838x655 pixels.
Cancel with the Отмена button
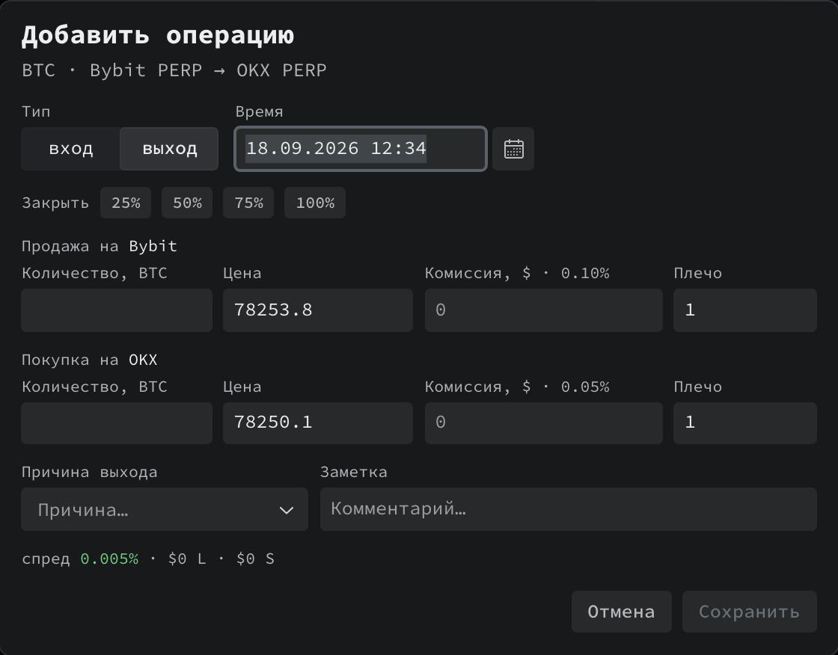tap(622, 612)
